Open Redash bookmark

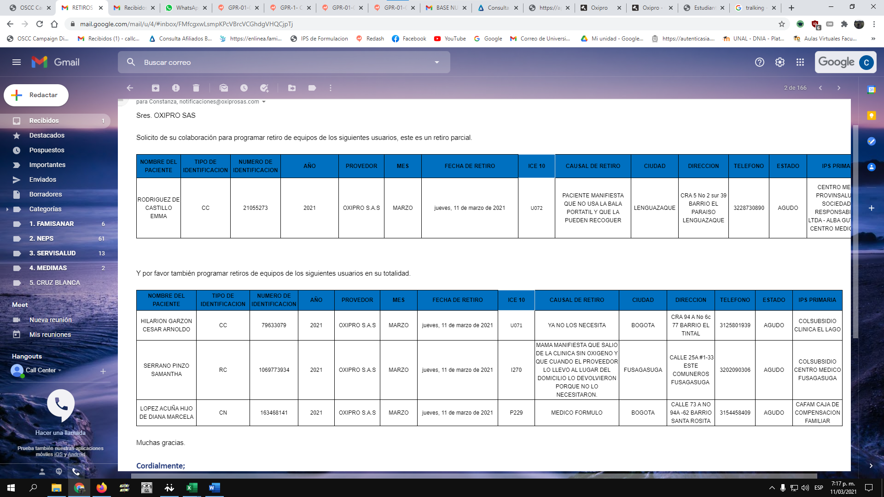click(x=370, y=39)
